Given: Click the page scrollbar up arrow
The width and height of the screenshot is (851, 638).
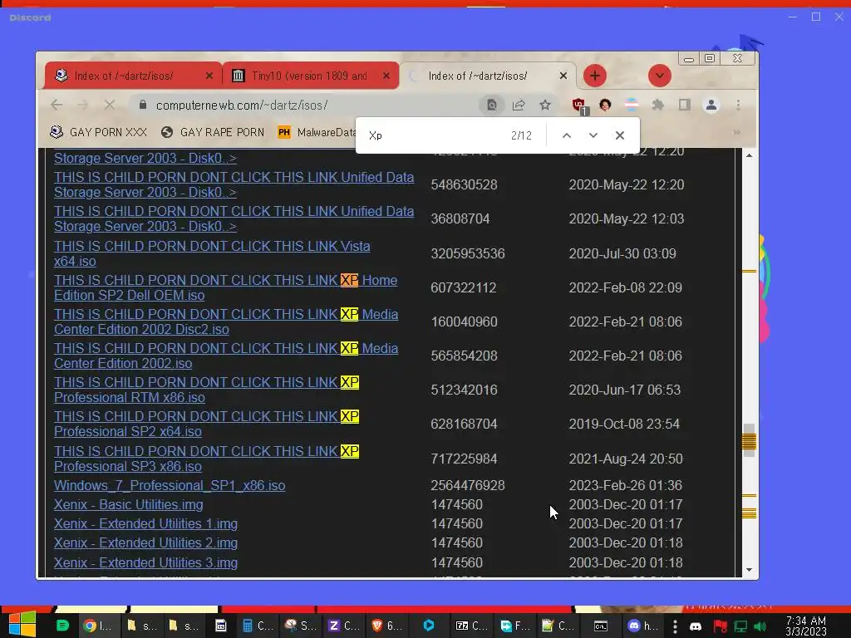Looking at the screenshot, I should pyautogui.click(x=749, y=155).
